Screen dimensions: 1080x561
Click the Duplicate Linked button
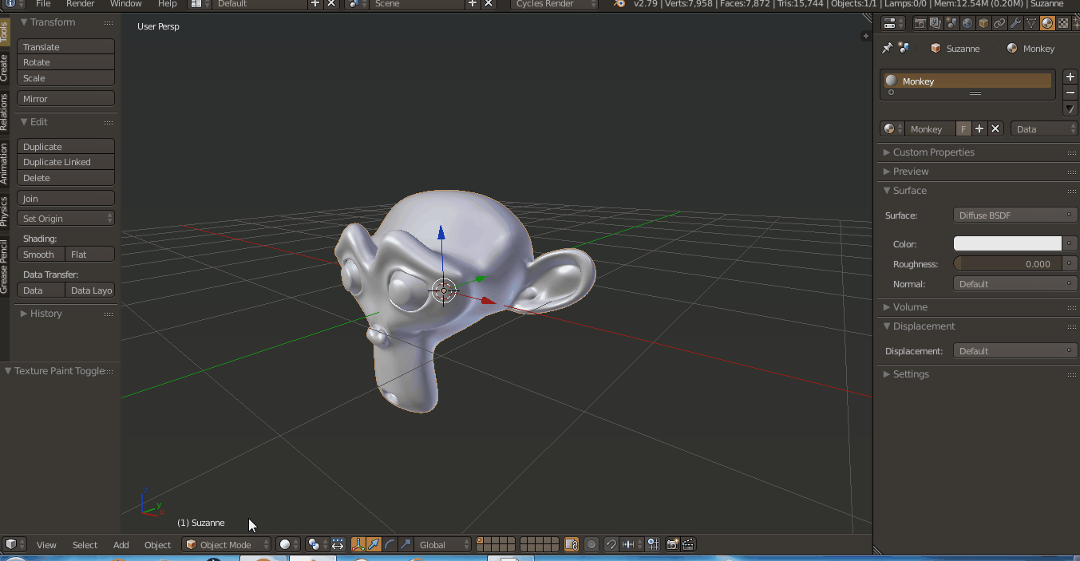point(65,161)
